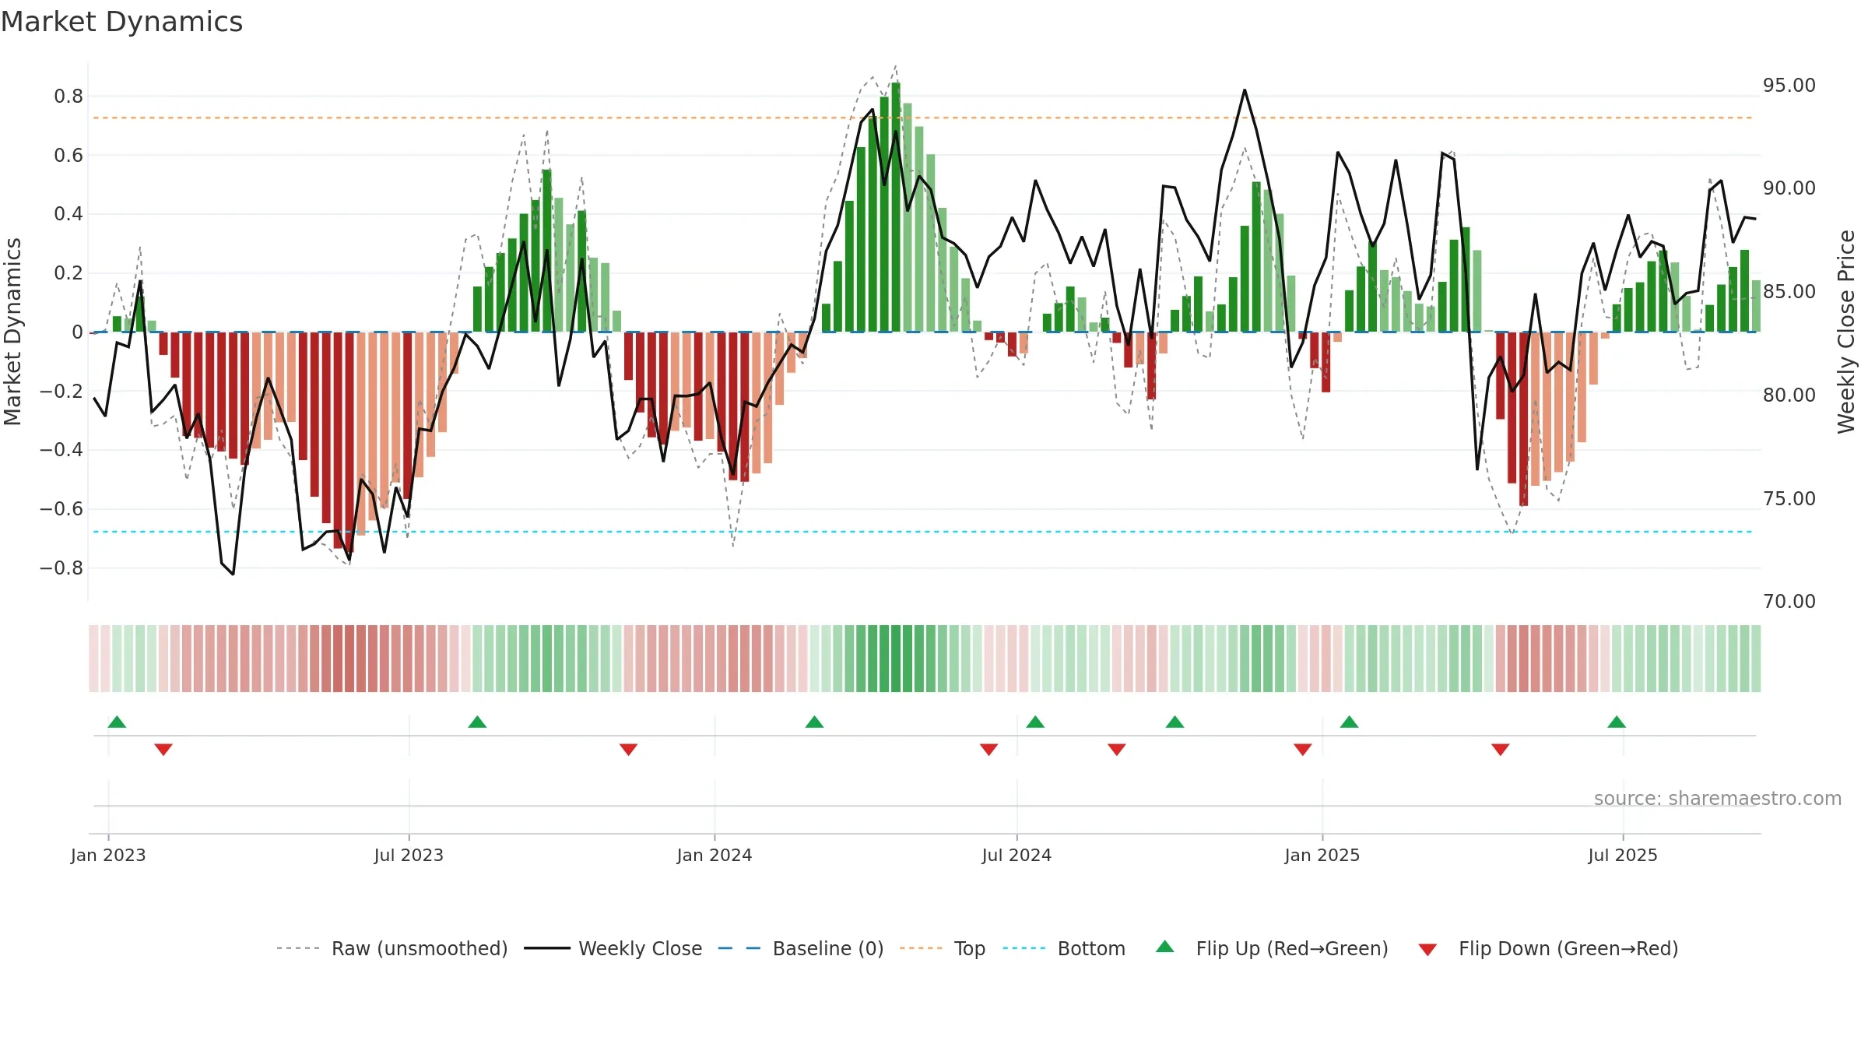Select the flip-down marker in April 2025

pyautogui.click(x=1500, y=749)
